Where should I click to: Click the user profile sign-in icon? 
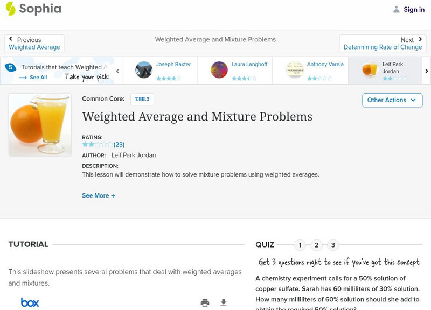pyautogui.click(x=397, y=9)
